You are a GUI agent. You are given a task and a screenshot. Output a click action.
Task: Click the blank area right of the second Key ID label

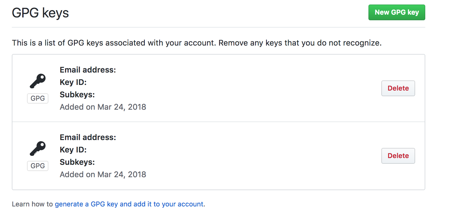point(197,150)
